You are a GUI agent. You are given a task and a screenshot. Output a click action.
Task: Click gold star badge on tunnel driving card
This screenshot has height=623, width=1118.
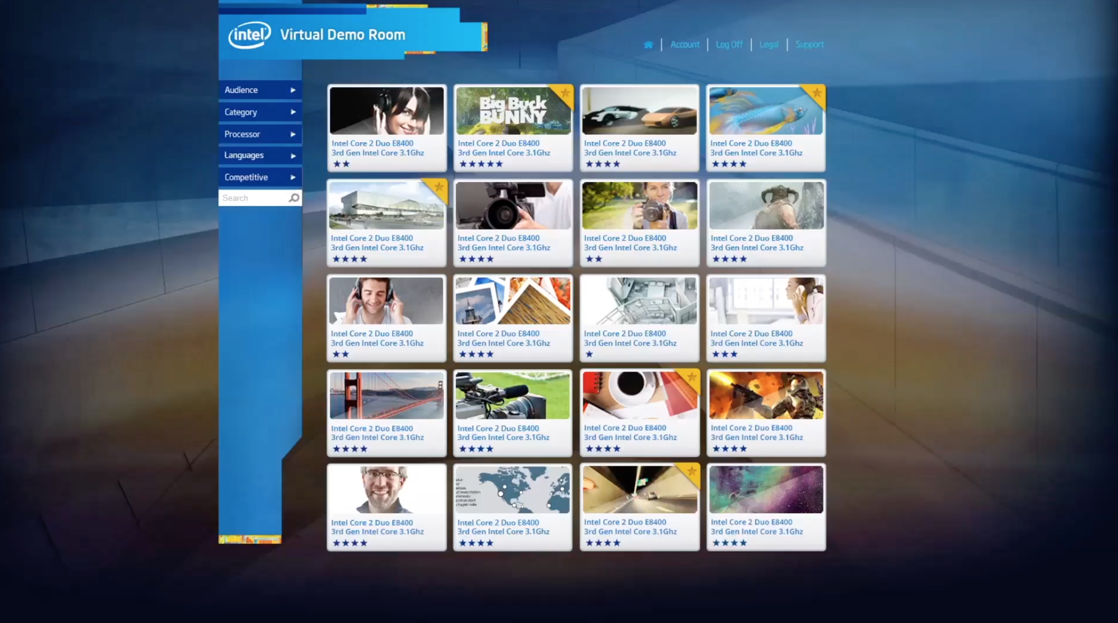(691, 471)
